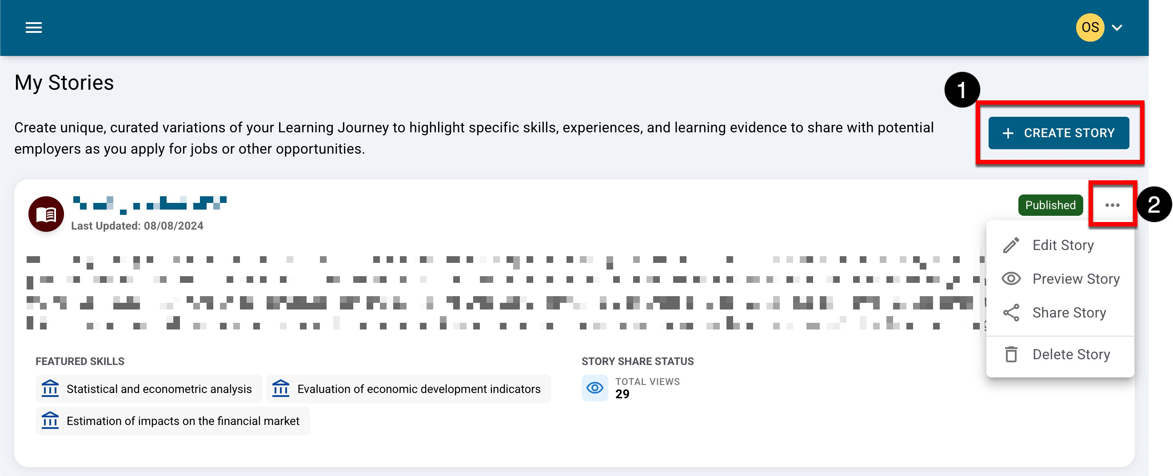
Task: Click the pencil edit icon
Action: (x=1011, y=245)
